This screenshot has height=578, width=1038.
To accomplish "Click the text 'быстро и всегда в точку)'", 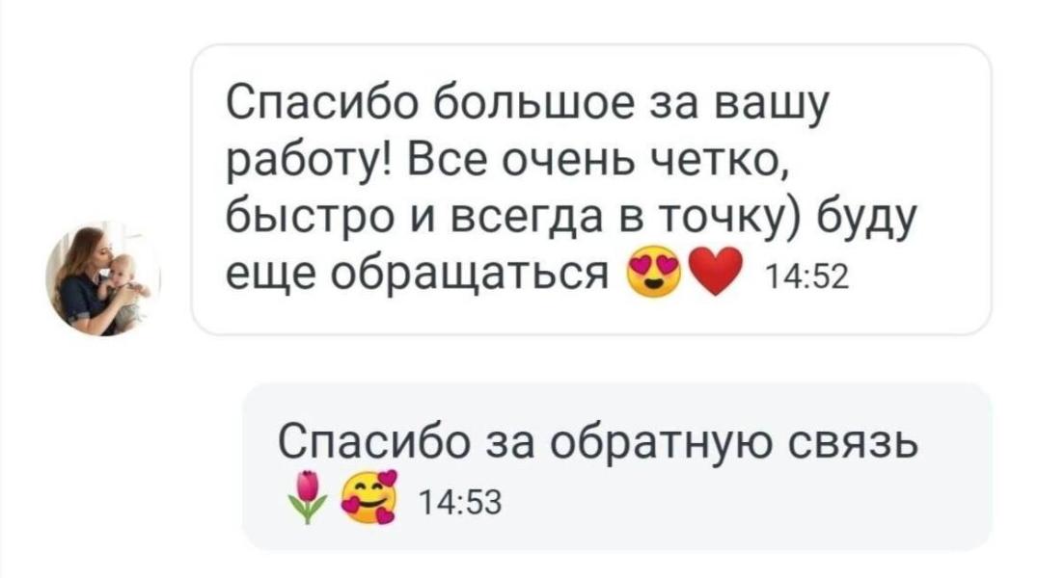I will click(x=515, y=218).
